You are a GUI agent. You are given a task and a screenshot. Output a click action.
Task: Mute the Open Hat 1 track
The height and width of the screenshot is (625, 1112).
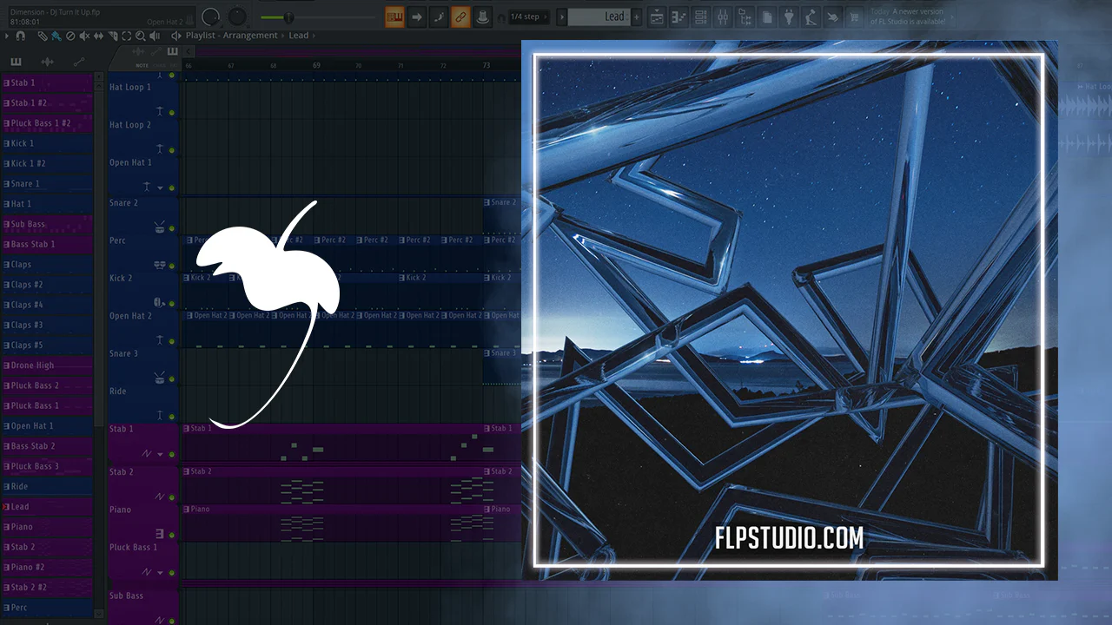point(172,187)
